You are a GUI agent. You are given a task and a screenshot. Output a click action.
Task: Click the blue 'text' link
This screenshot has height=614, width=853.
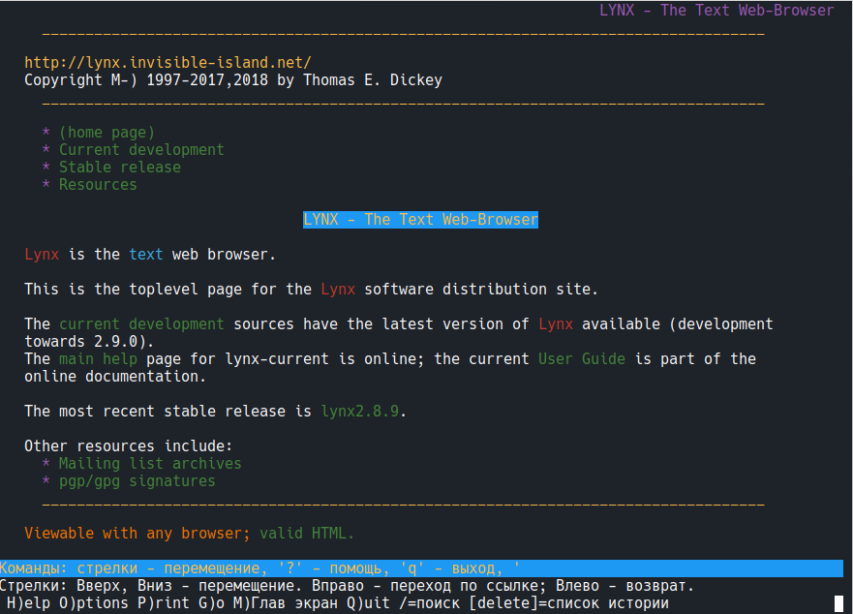146,254
